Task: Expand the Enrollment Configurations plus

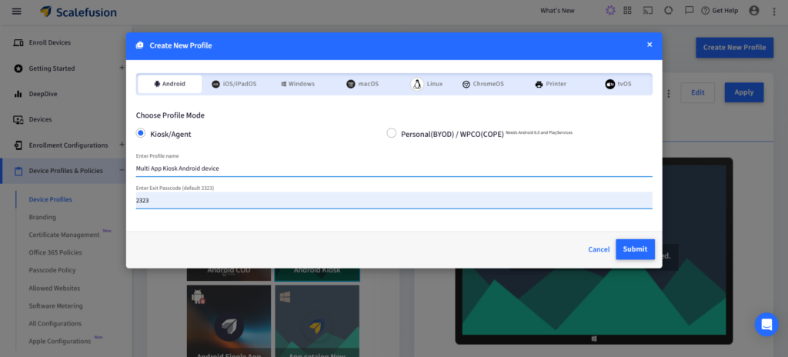Action: [x=122, y=145]
